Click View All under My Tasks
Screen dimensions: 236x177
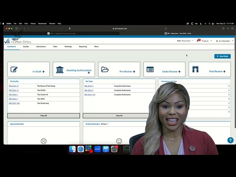click(x=119, y=115)
